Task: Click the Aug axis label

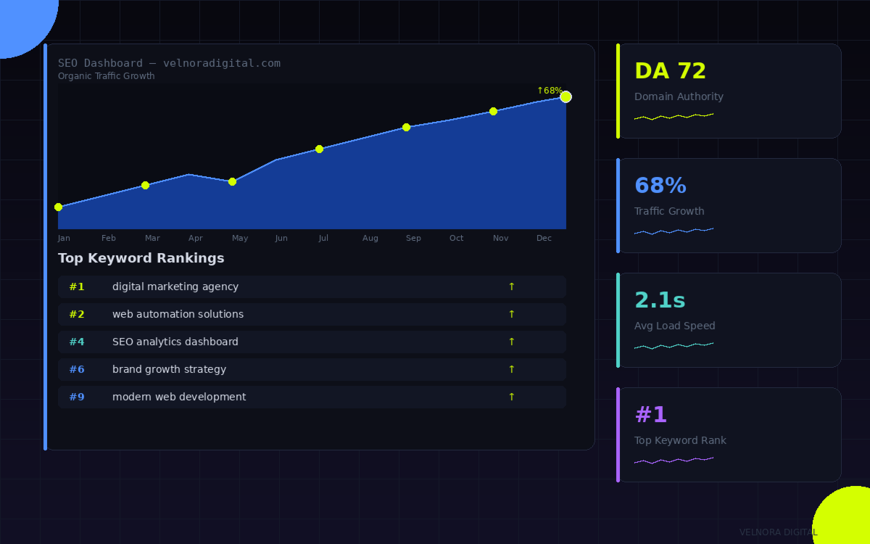Action: (370, 238)
